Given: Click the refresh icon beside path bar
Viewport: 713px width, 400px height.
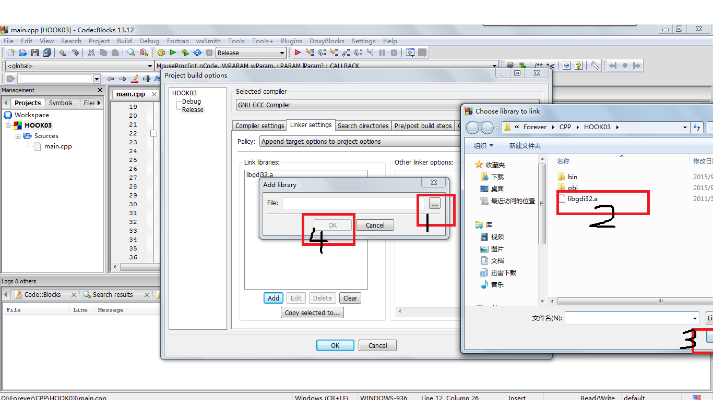Looking at the screenshot, I should (697, 127).
